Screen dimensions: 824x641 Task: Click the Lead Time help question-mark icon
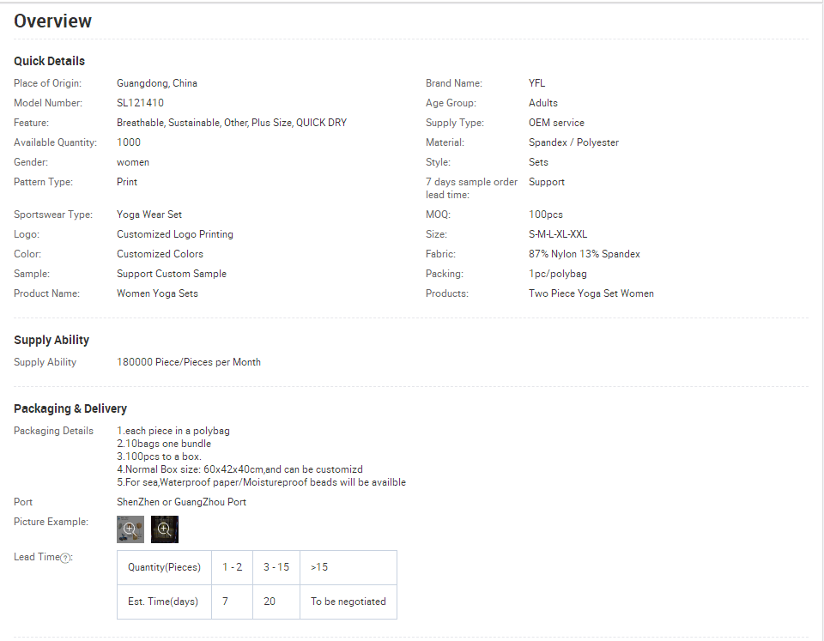pyautogui.click(x=66, y=558)
